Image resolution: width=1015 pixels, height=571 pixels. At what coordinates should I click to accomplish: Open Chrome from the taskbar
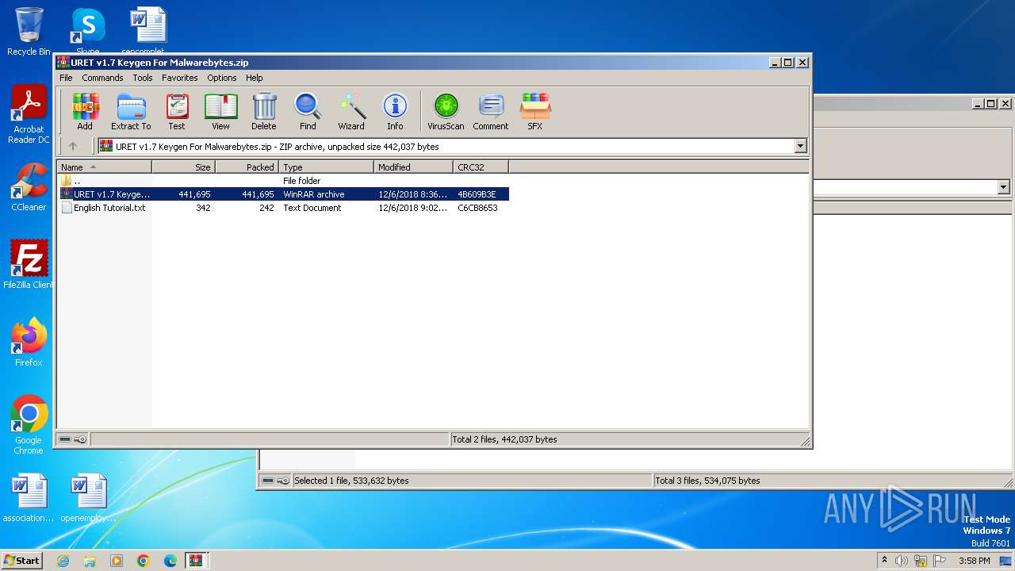coord(144,561)
